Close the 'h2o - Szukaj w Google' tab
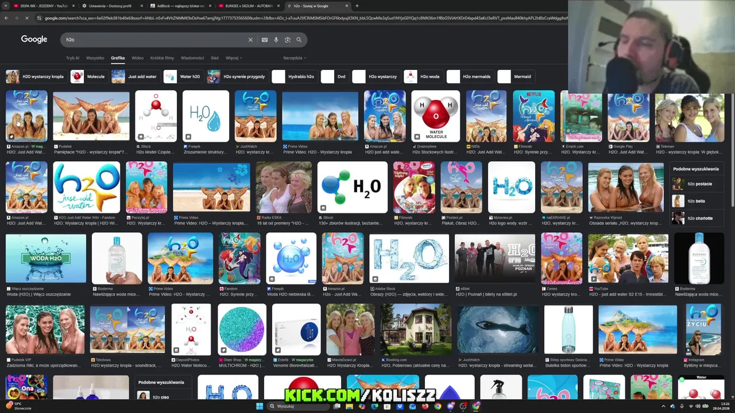This screenshot has width=735, height=413. 347,6
